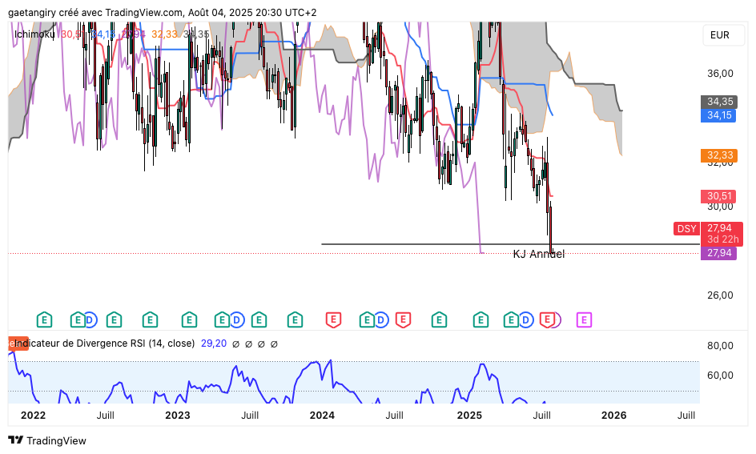Click the 2026 label on the time axis
The height and width of the screenshot is (454, 756).
(x=613, y=415)
